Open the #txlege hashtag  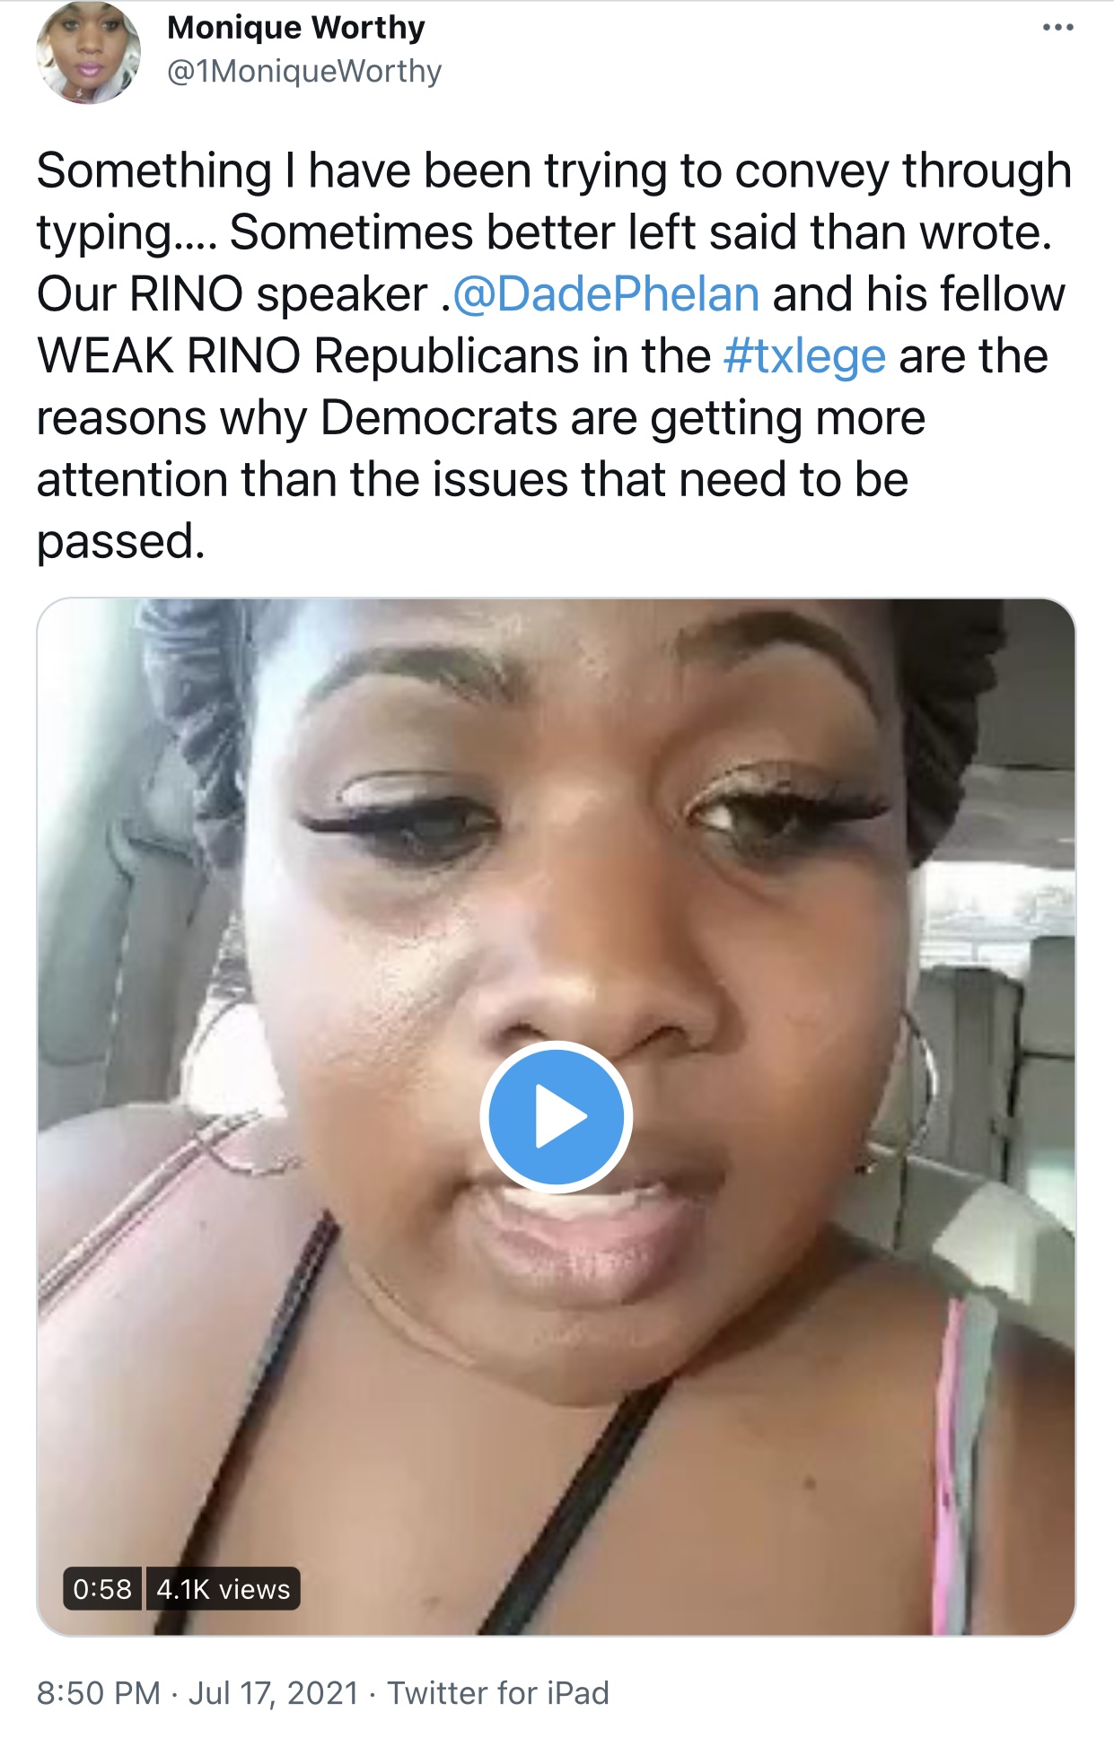[x=804, y=357]
